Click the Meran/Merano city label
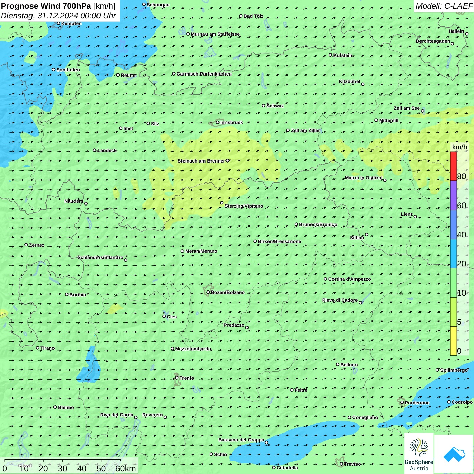474x474 pixels. click(x=201, y=251)
